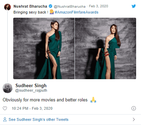Open the 10:24 PM - Feb 3, 2020 timestamp
Screen dimensions: 141x125
[x=32, y=108]
